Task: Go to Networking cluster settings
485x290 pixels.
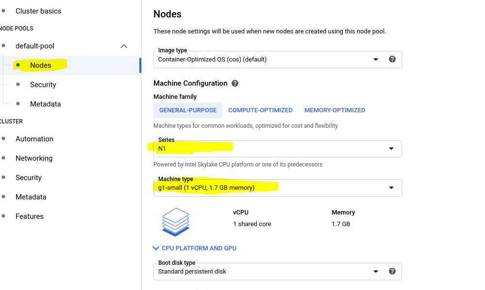Action: (x=34, y=158)
